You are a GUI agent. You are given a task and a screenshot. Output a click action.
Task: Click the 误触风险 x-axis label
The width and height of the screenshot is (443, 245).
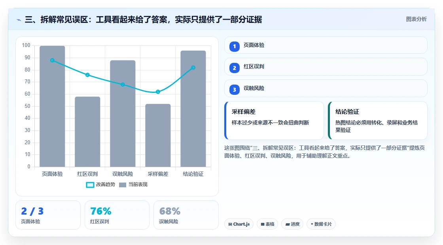[123, 174]
